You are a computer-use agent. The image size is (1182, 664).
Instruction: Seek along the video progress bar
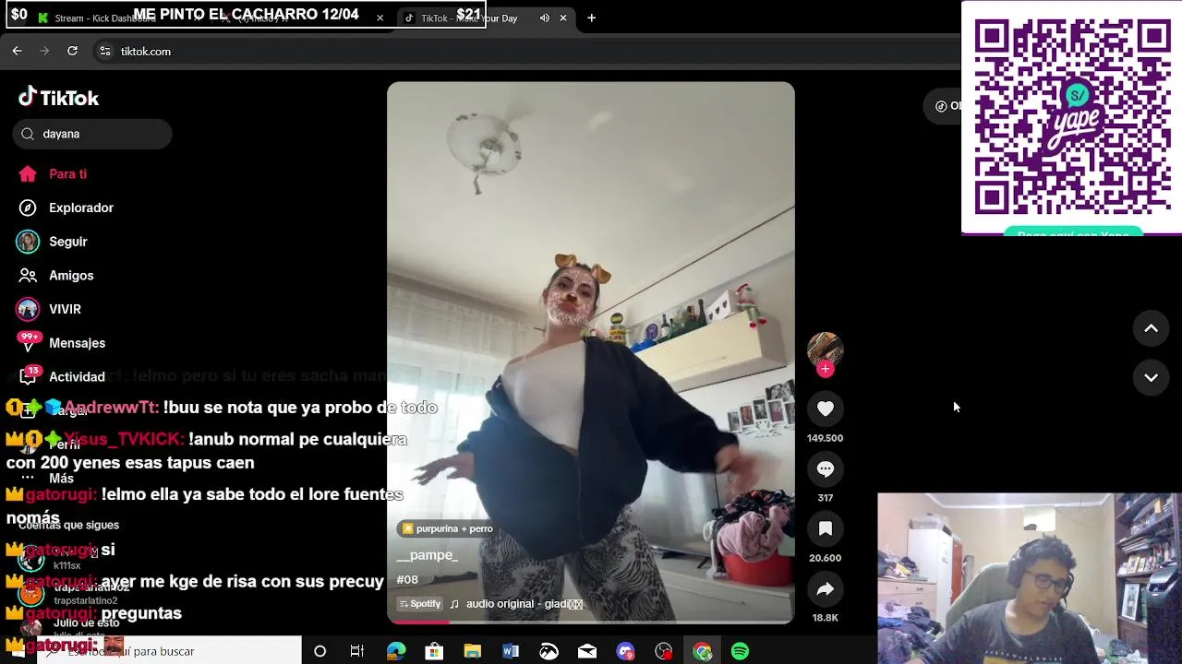coord(591,622)
